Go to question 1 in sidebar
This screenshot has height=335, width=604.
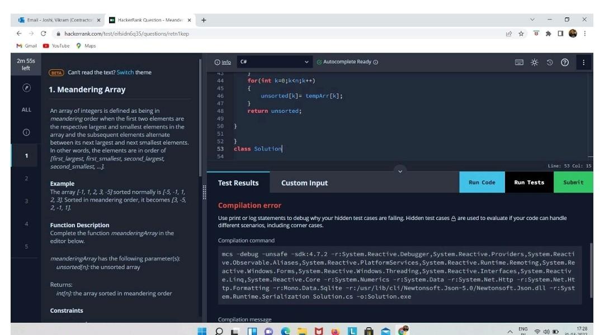(26, 155)
